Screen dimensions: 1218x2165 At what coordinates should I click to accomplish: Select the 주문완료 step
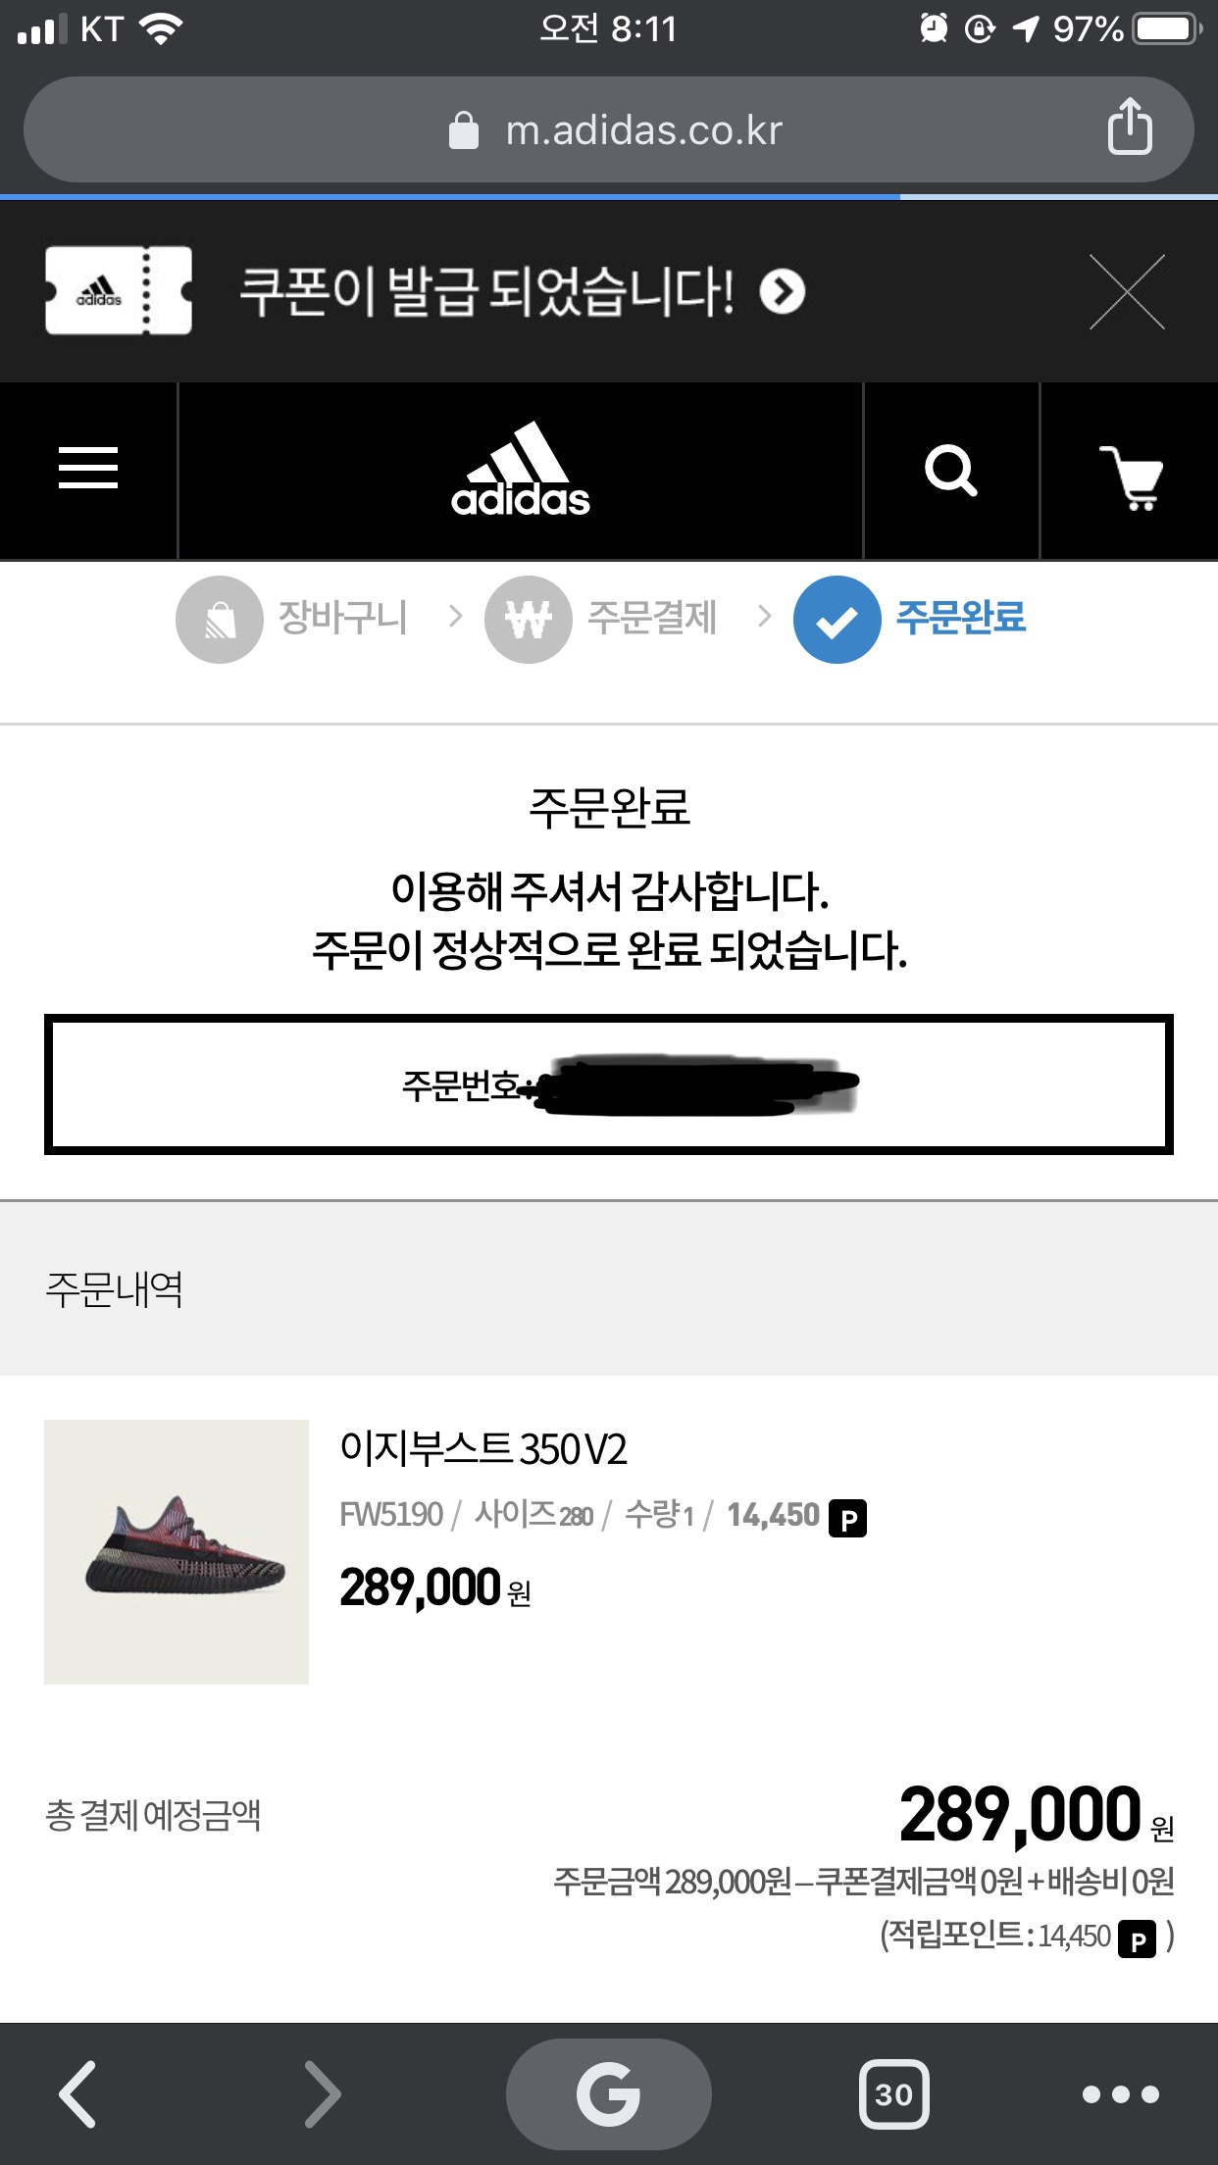coord(910,619)
